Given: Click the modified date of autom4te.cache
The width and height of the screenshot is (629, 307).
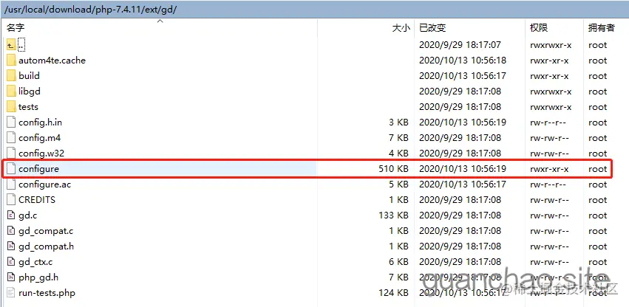Looking at the screenshot, I should pyautogui.click(x=463, y=61).
